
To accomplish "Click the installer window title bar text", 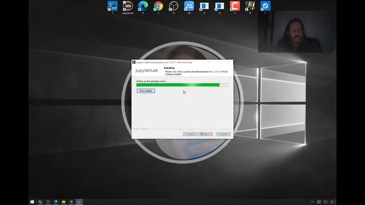I will pyautogui.click(x=164, y=62).
